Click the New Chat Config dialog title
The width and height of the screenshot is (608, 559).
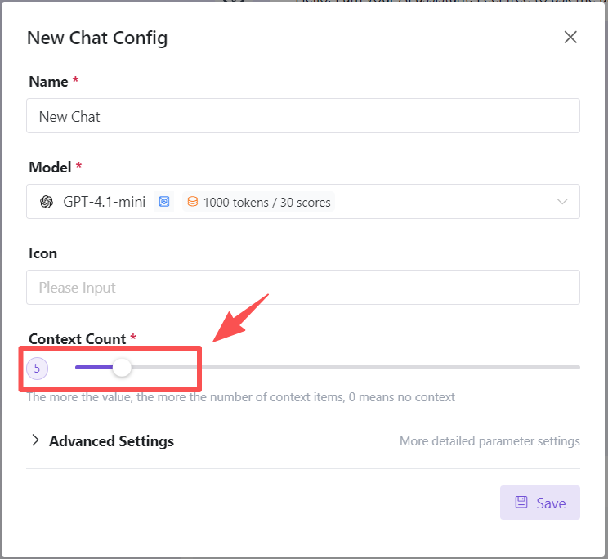(x=97, y=38)
